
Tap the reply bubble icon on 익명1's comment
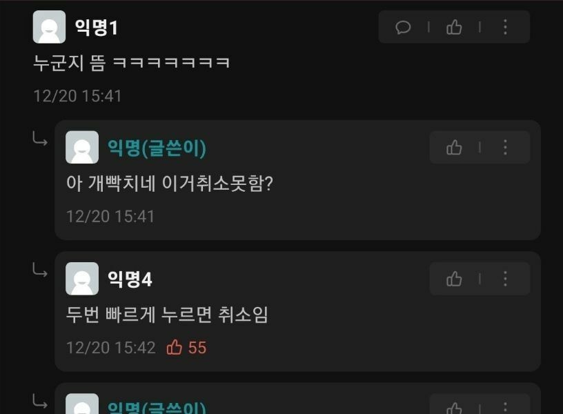coord(403,28)
